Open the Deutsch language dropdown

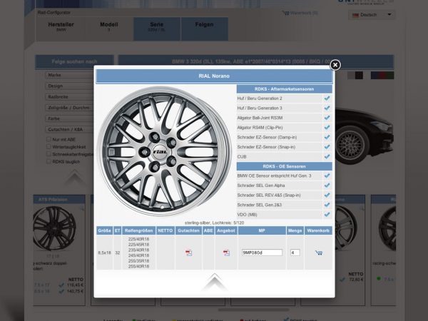point(372,15)
